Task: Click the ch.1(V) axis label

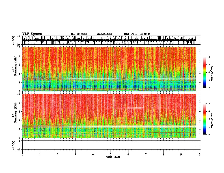Action: pyautogui.click(x=14, y=40)
